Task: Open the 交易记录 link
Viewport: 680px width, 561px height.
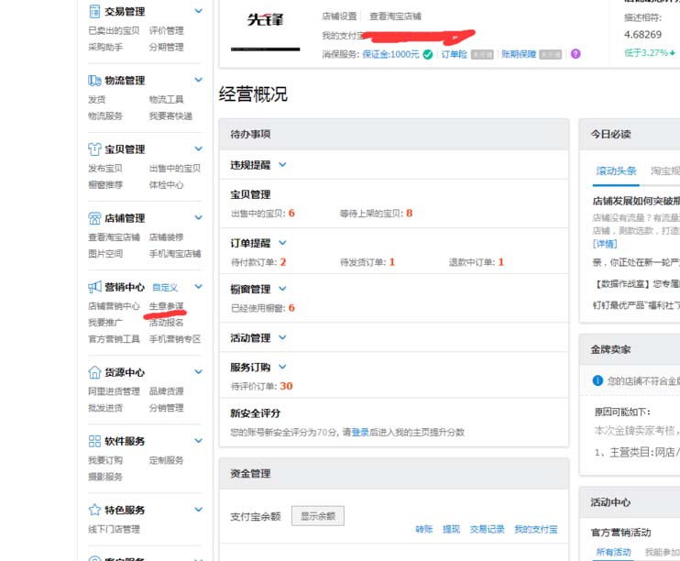Action: [487, 529]
